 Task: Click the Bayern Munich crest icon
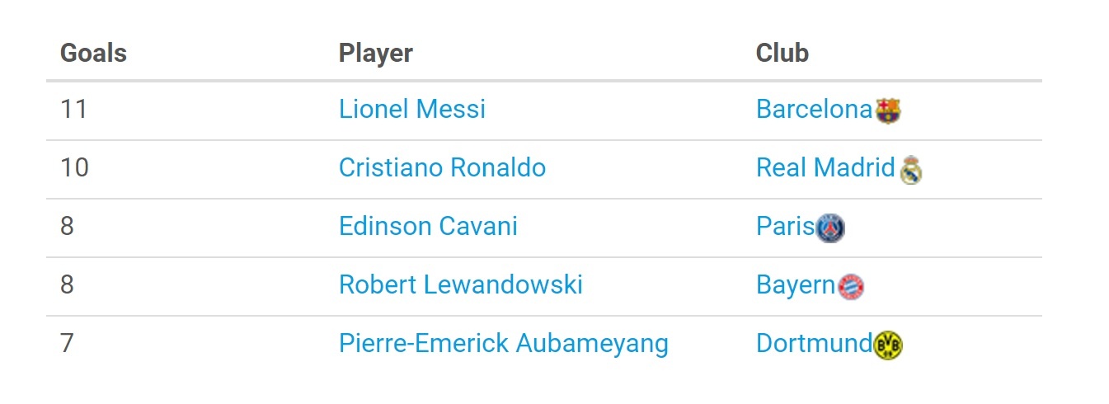tap(850, 287)
